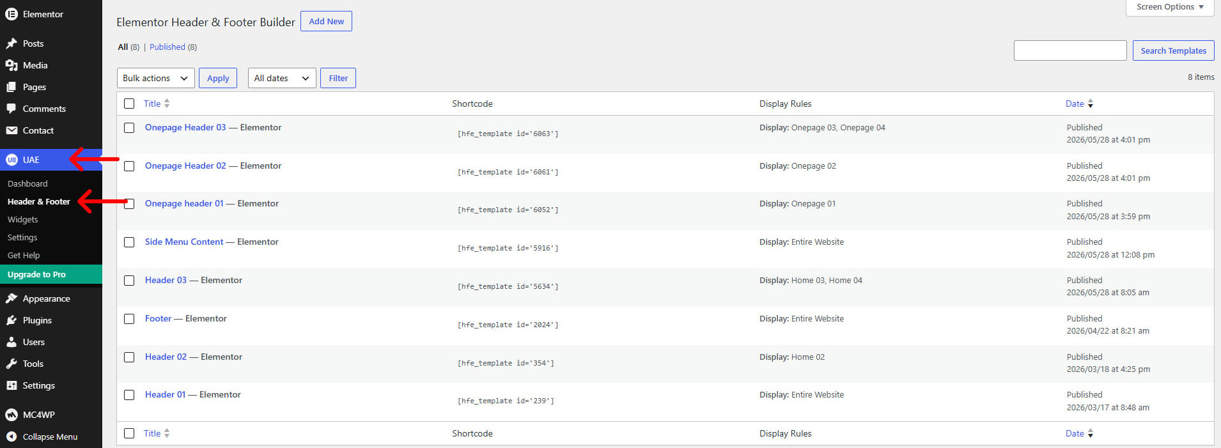Open the UAE Settings submenu item
The height and width of the screenshot is (448, 1221).
tap(22, 237)
